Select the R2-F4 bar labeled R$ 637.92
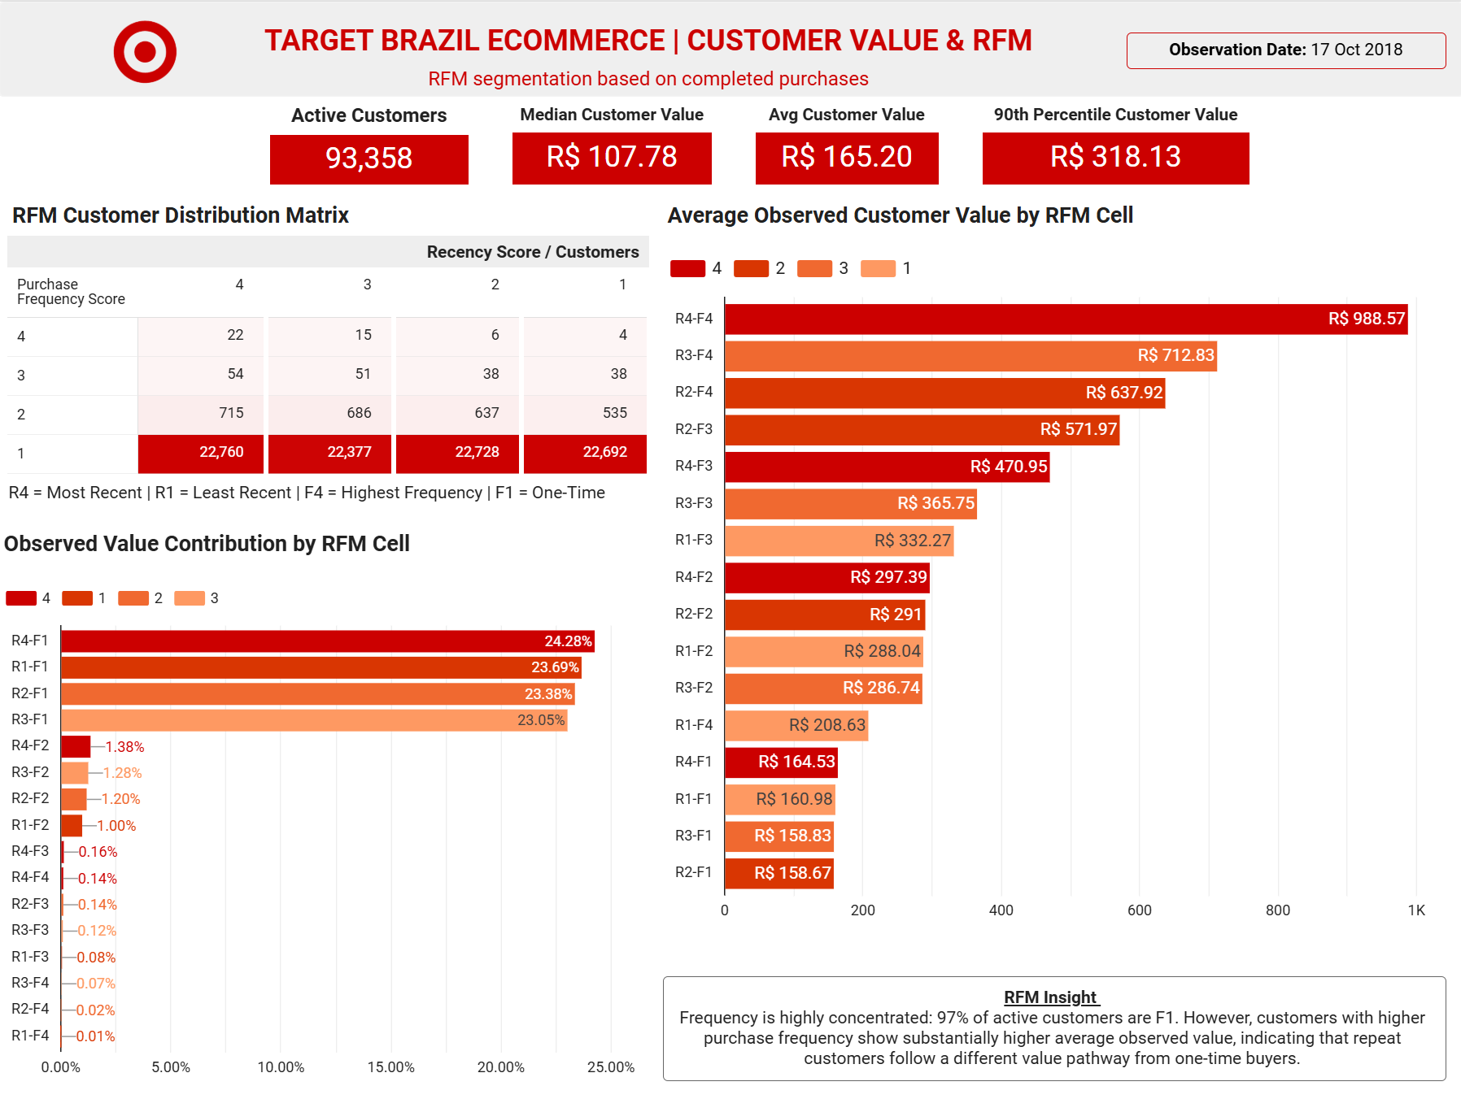1461x1099 pixels. [x=945, y=393]
